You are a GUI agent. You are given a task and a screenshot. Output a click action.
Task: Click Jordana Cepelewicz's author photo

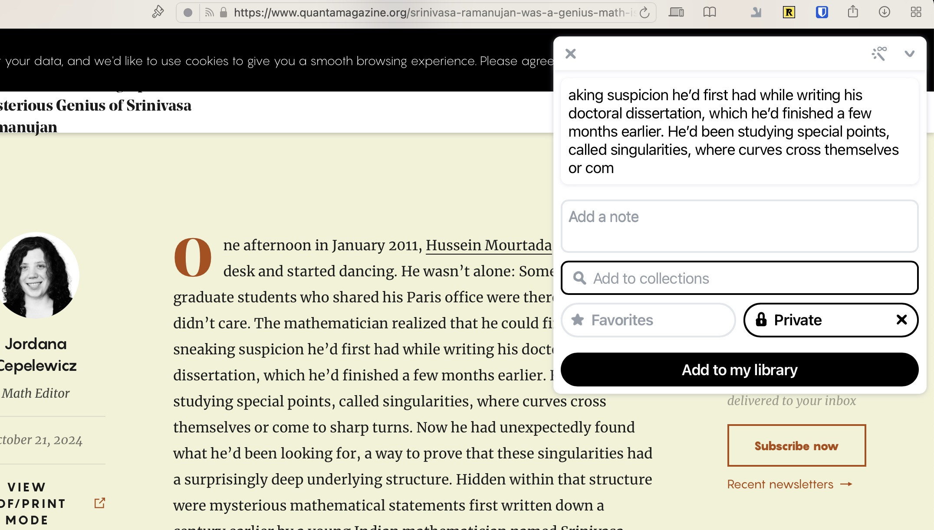38,275
